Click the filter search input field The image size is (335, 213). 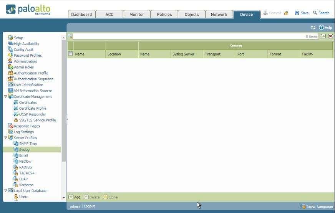coord(188,36)
